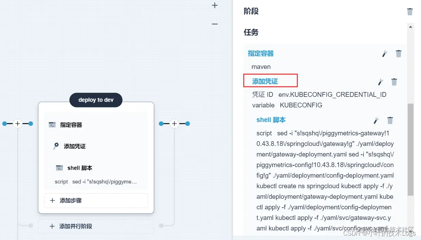Click the wrench icon beside 指定容器 task
The width and height of the screenshot is (421, 240).
(385, 54)
